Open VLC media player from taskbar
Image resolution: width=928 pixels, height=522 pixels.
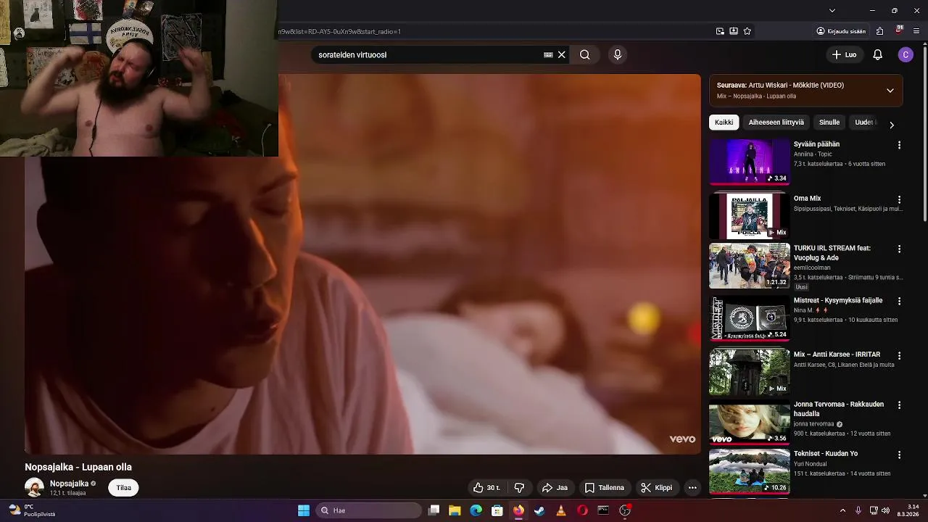point(560,510)
